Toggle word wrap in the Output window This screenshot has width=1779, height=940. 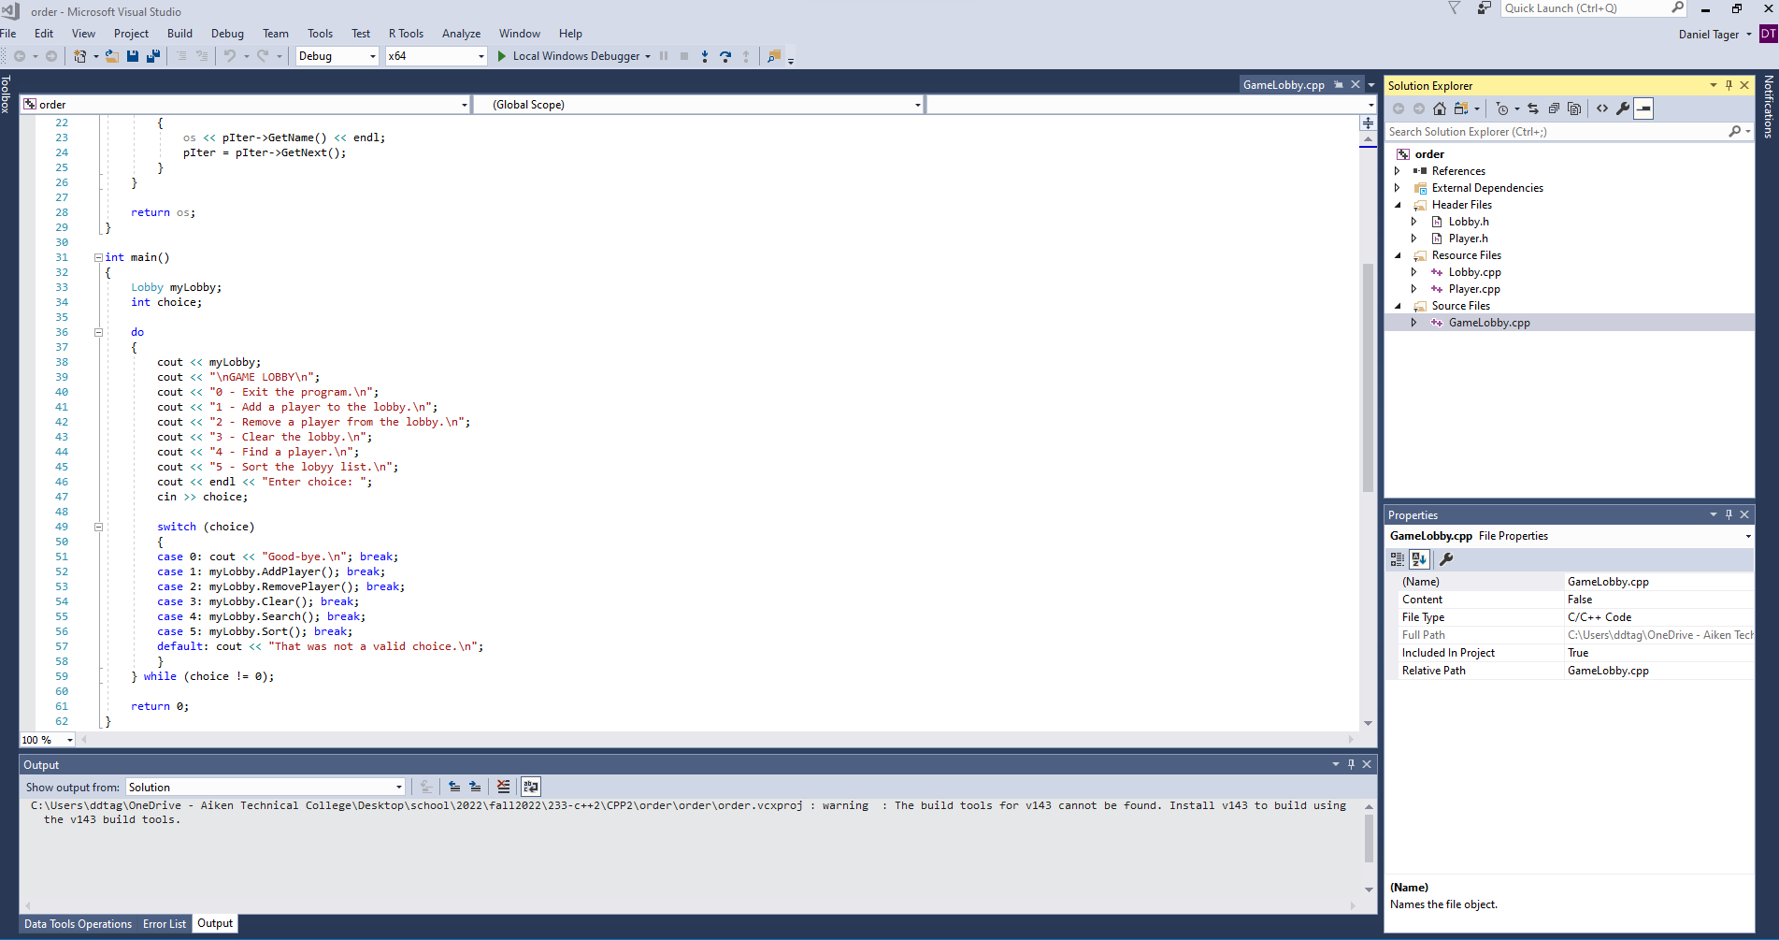pos(531,787)
